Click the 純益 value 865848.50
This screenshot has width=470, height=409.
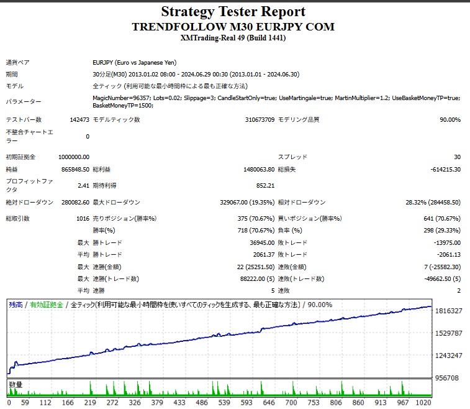[x=75, y=169]
